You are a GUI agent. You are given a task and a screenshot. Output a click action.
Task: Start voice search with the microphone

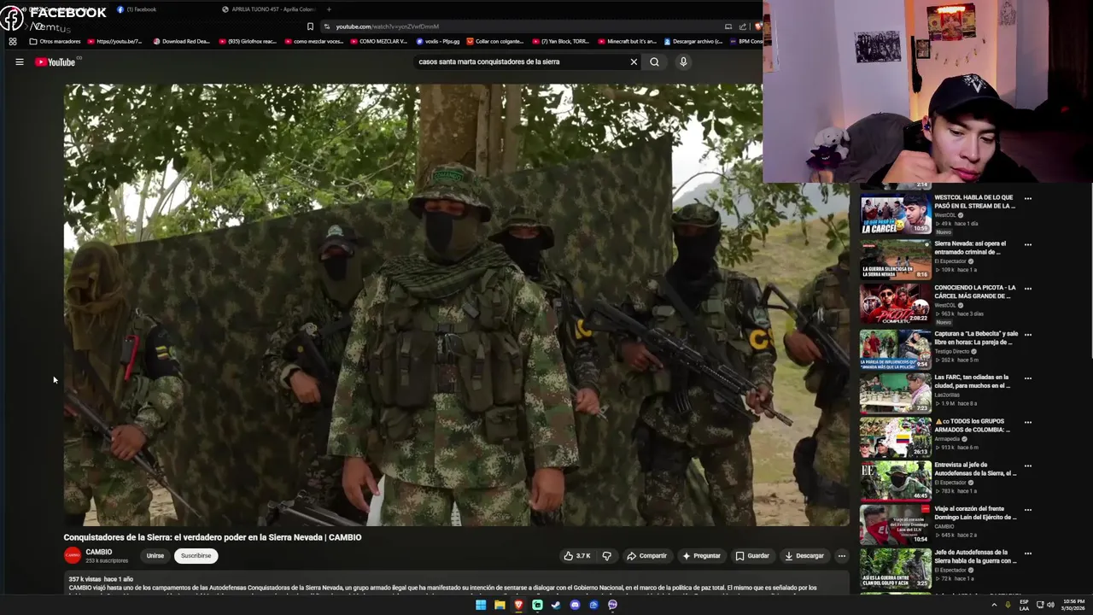(x=683, y=61)
